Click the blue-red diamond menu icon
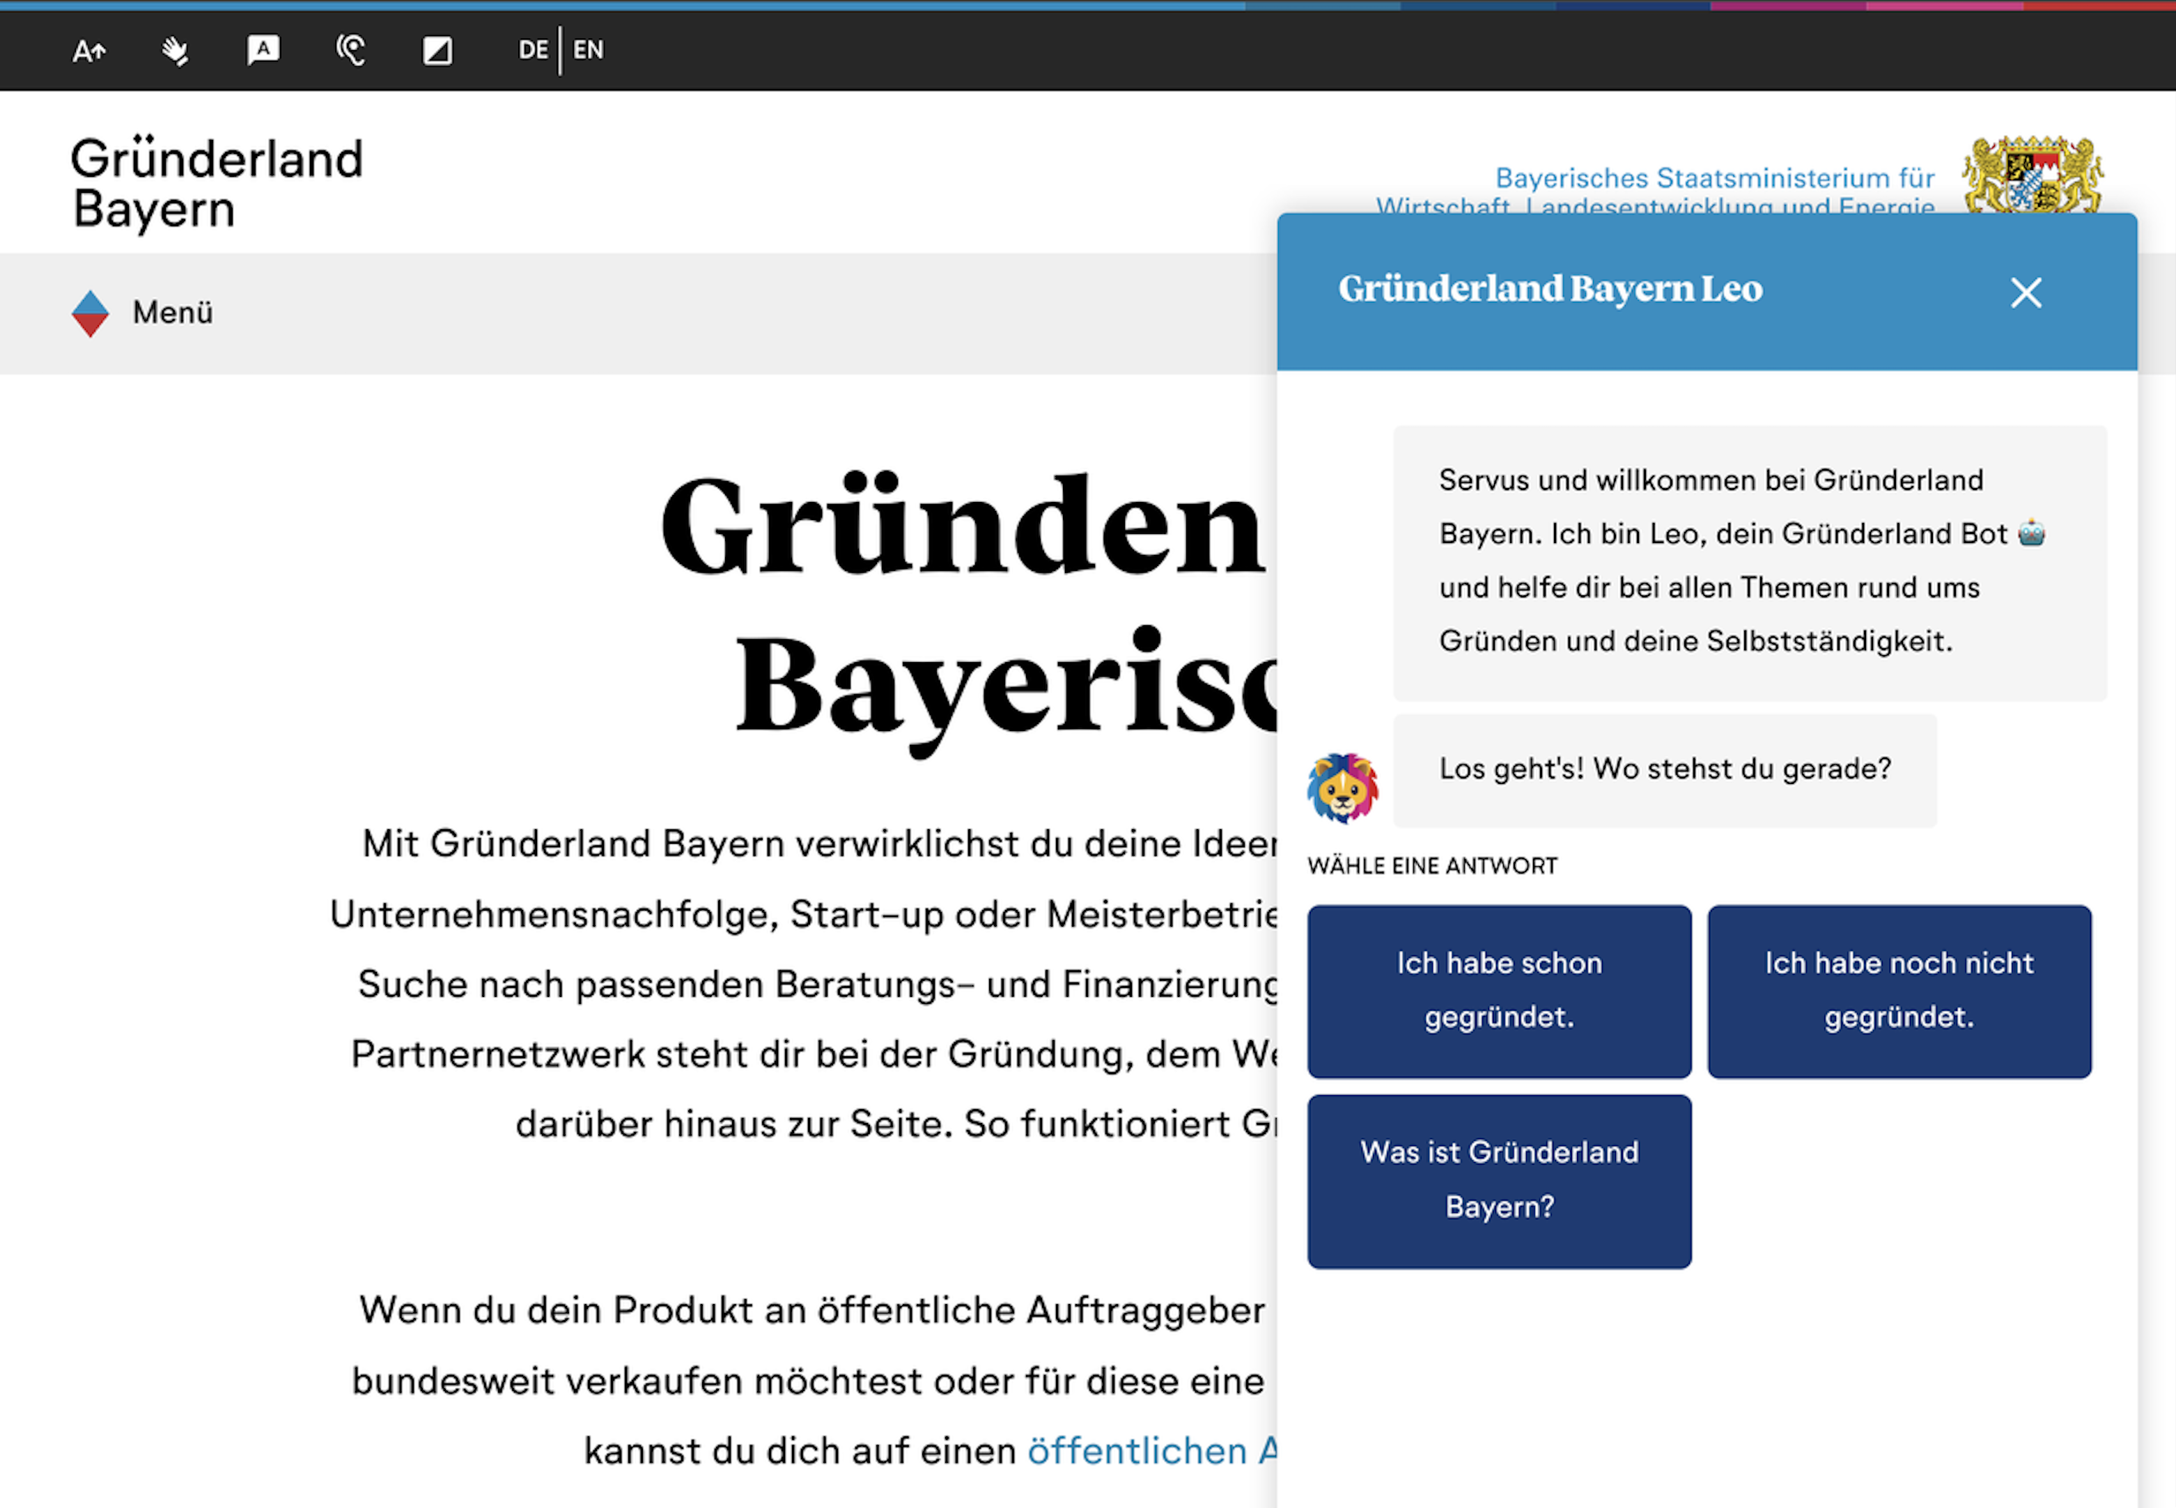2176x1508 pixels. click(x=90, y=314)
